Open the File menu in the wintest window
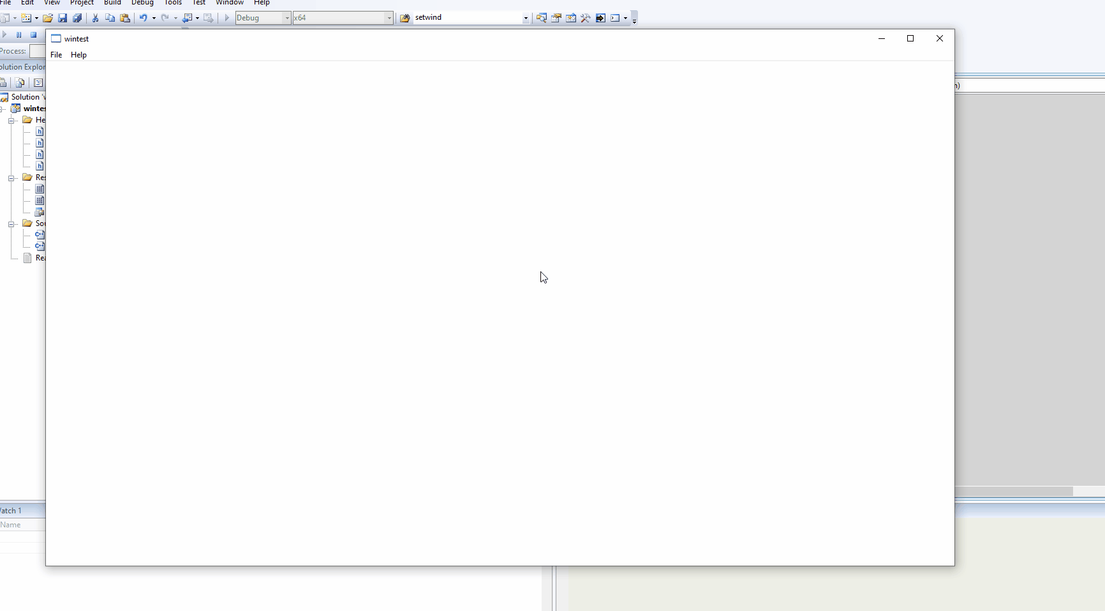Image resolution: width=1105 pixels, height=611 pixels. point(56,55)
